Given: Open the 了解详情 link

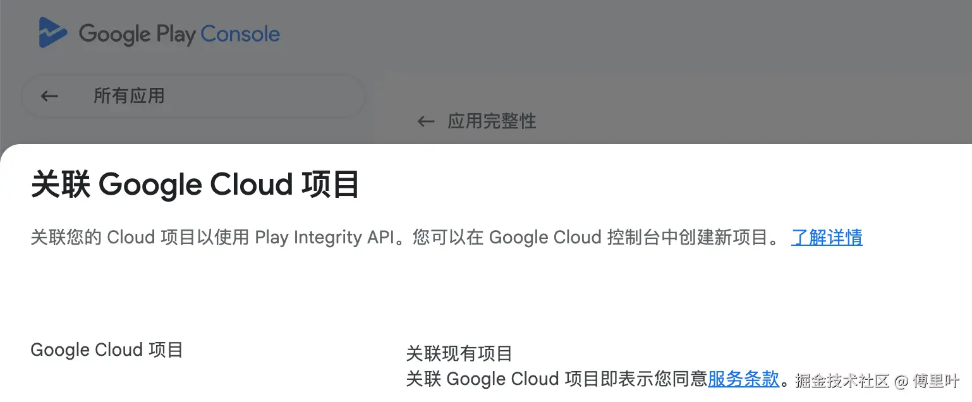Looking at the screenshot, I should coord(827,238).
